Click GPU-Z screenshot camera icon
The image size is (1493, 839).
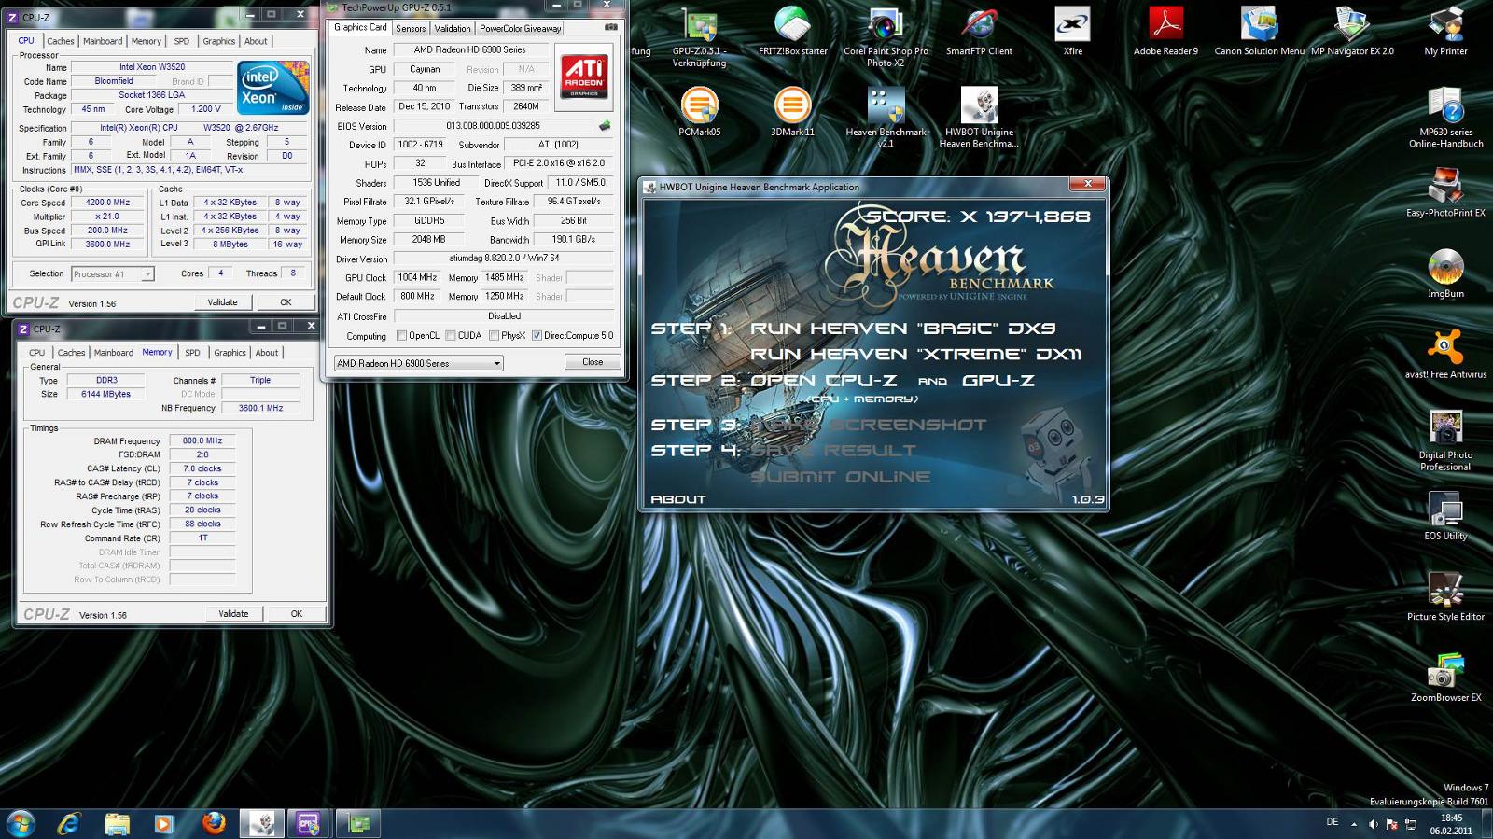[x=611, y=27]
